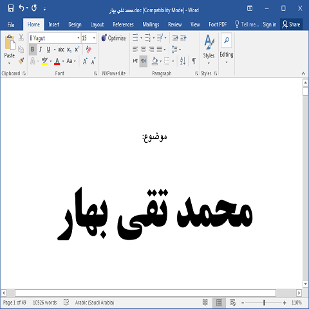The height and width of the screenshot is (309, 309).
Task: Switch to the Insert tab
Action: (53, 24)
